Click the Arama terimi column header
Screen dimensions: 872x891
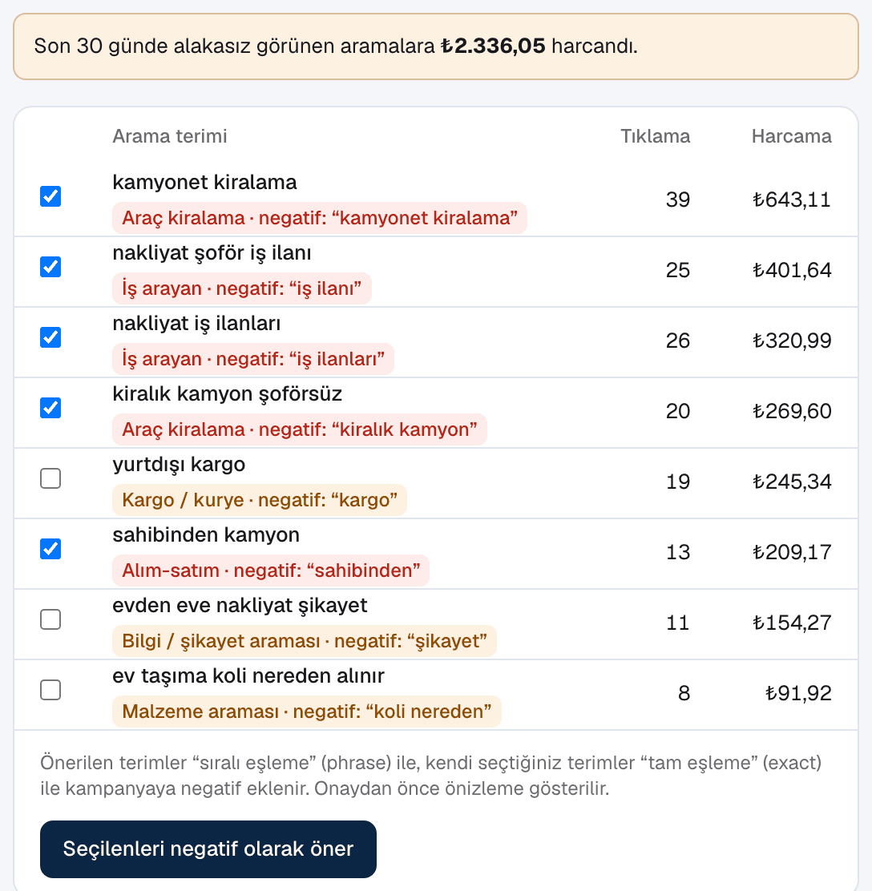(x=169, y=136)
